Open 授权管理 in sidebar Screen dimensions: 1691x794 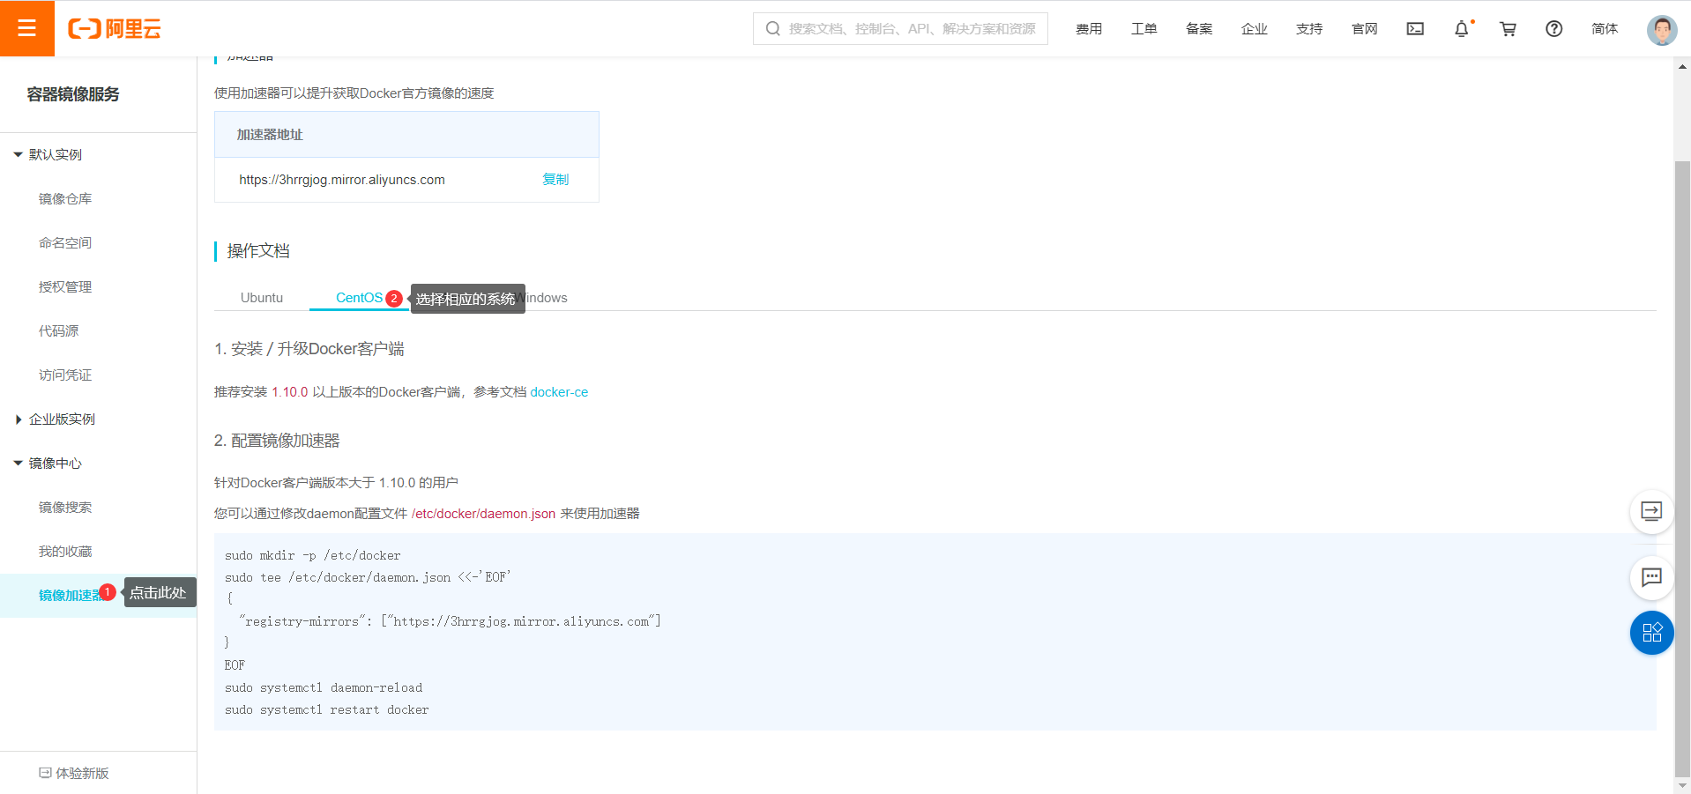point(65,287)
